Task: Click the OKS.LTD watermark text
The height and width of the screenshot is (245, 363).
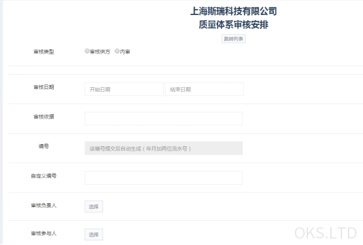Action: coord(326,233)
